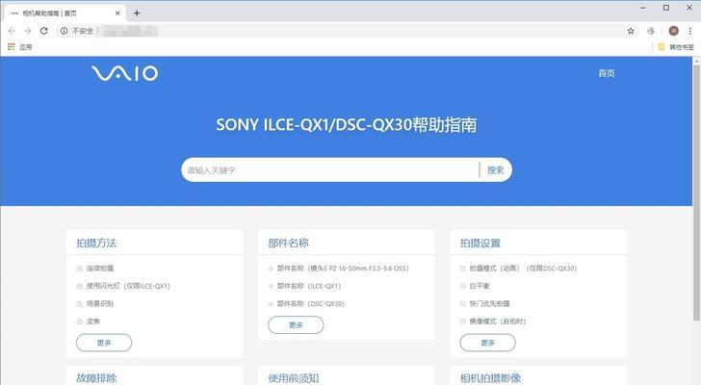Image resolution: width=701 pixels, height=385 pixels.
Task: Go forward in browser history
Action: click(28, 31)
